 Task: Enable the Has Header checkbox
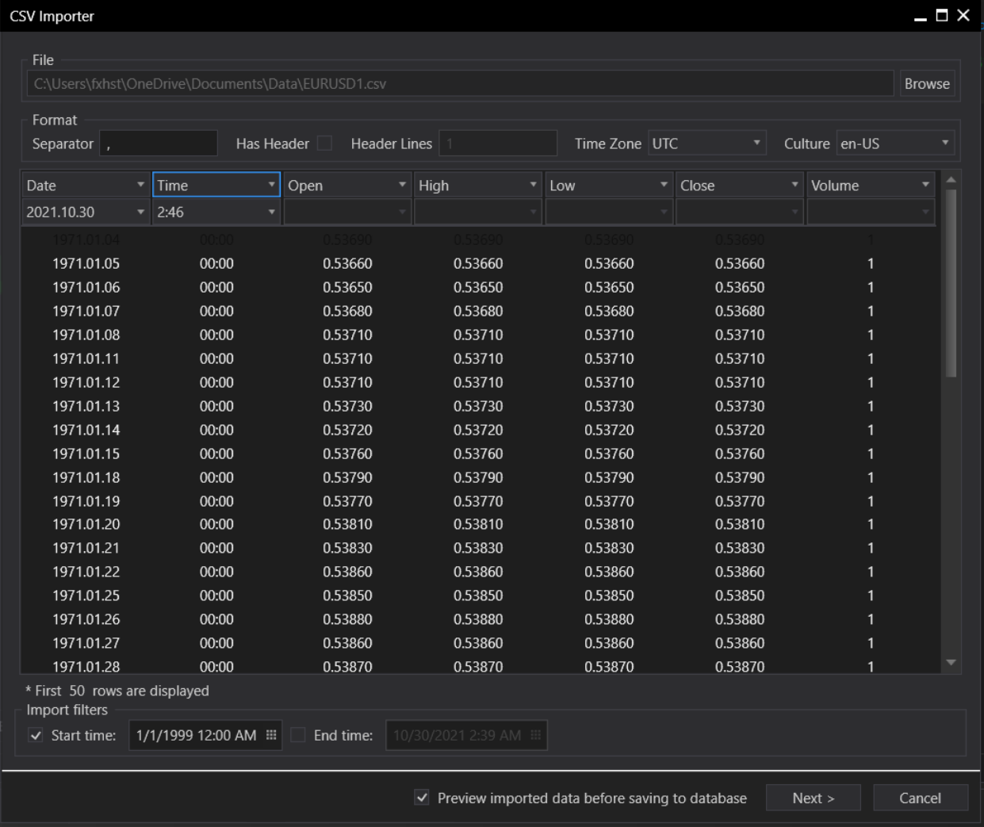pos(324,144)
